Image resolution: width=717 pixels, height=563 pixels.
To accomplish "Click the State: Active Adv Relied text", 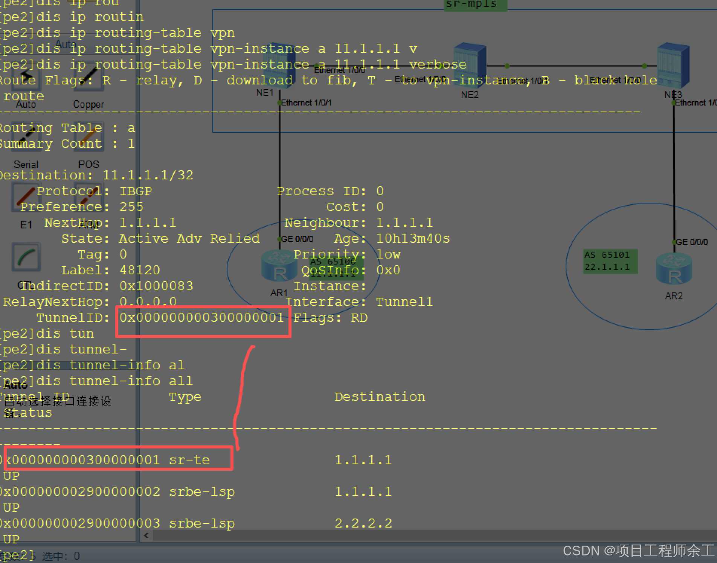I will click(x=161, y=239).
